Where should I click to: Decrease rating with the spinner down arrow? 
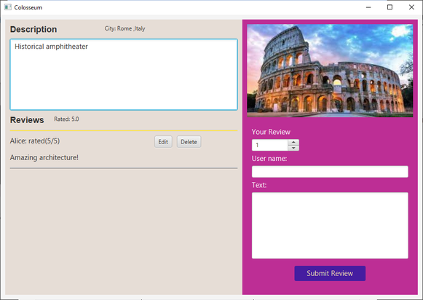[x=293, y=148]
